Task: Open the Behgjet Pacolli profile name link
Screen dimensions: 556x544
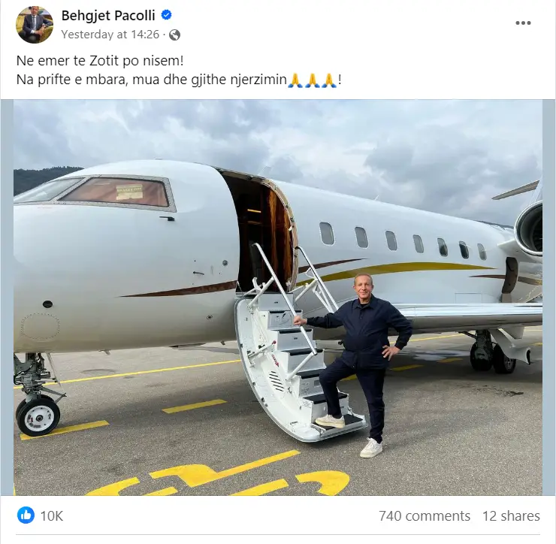Action: [x=108, y=15]
